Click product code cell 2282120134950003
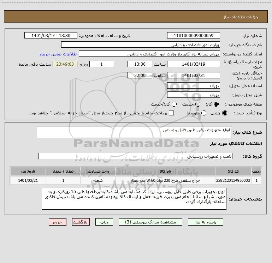 click(233, 180)
